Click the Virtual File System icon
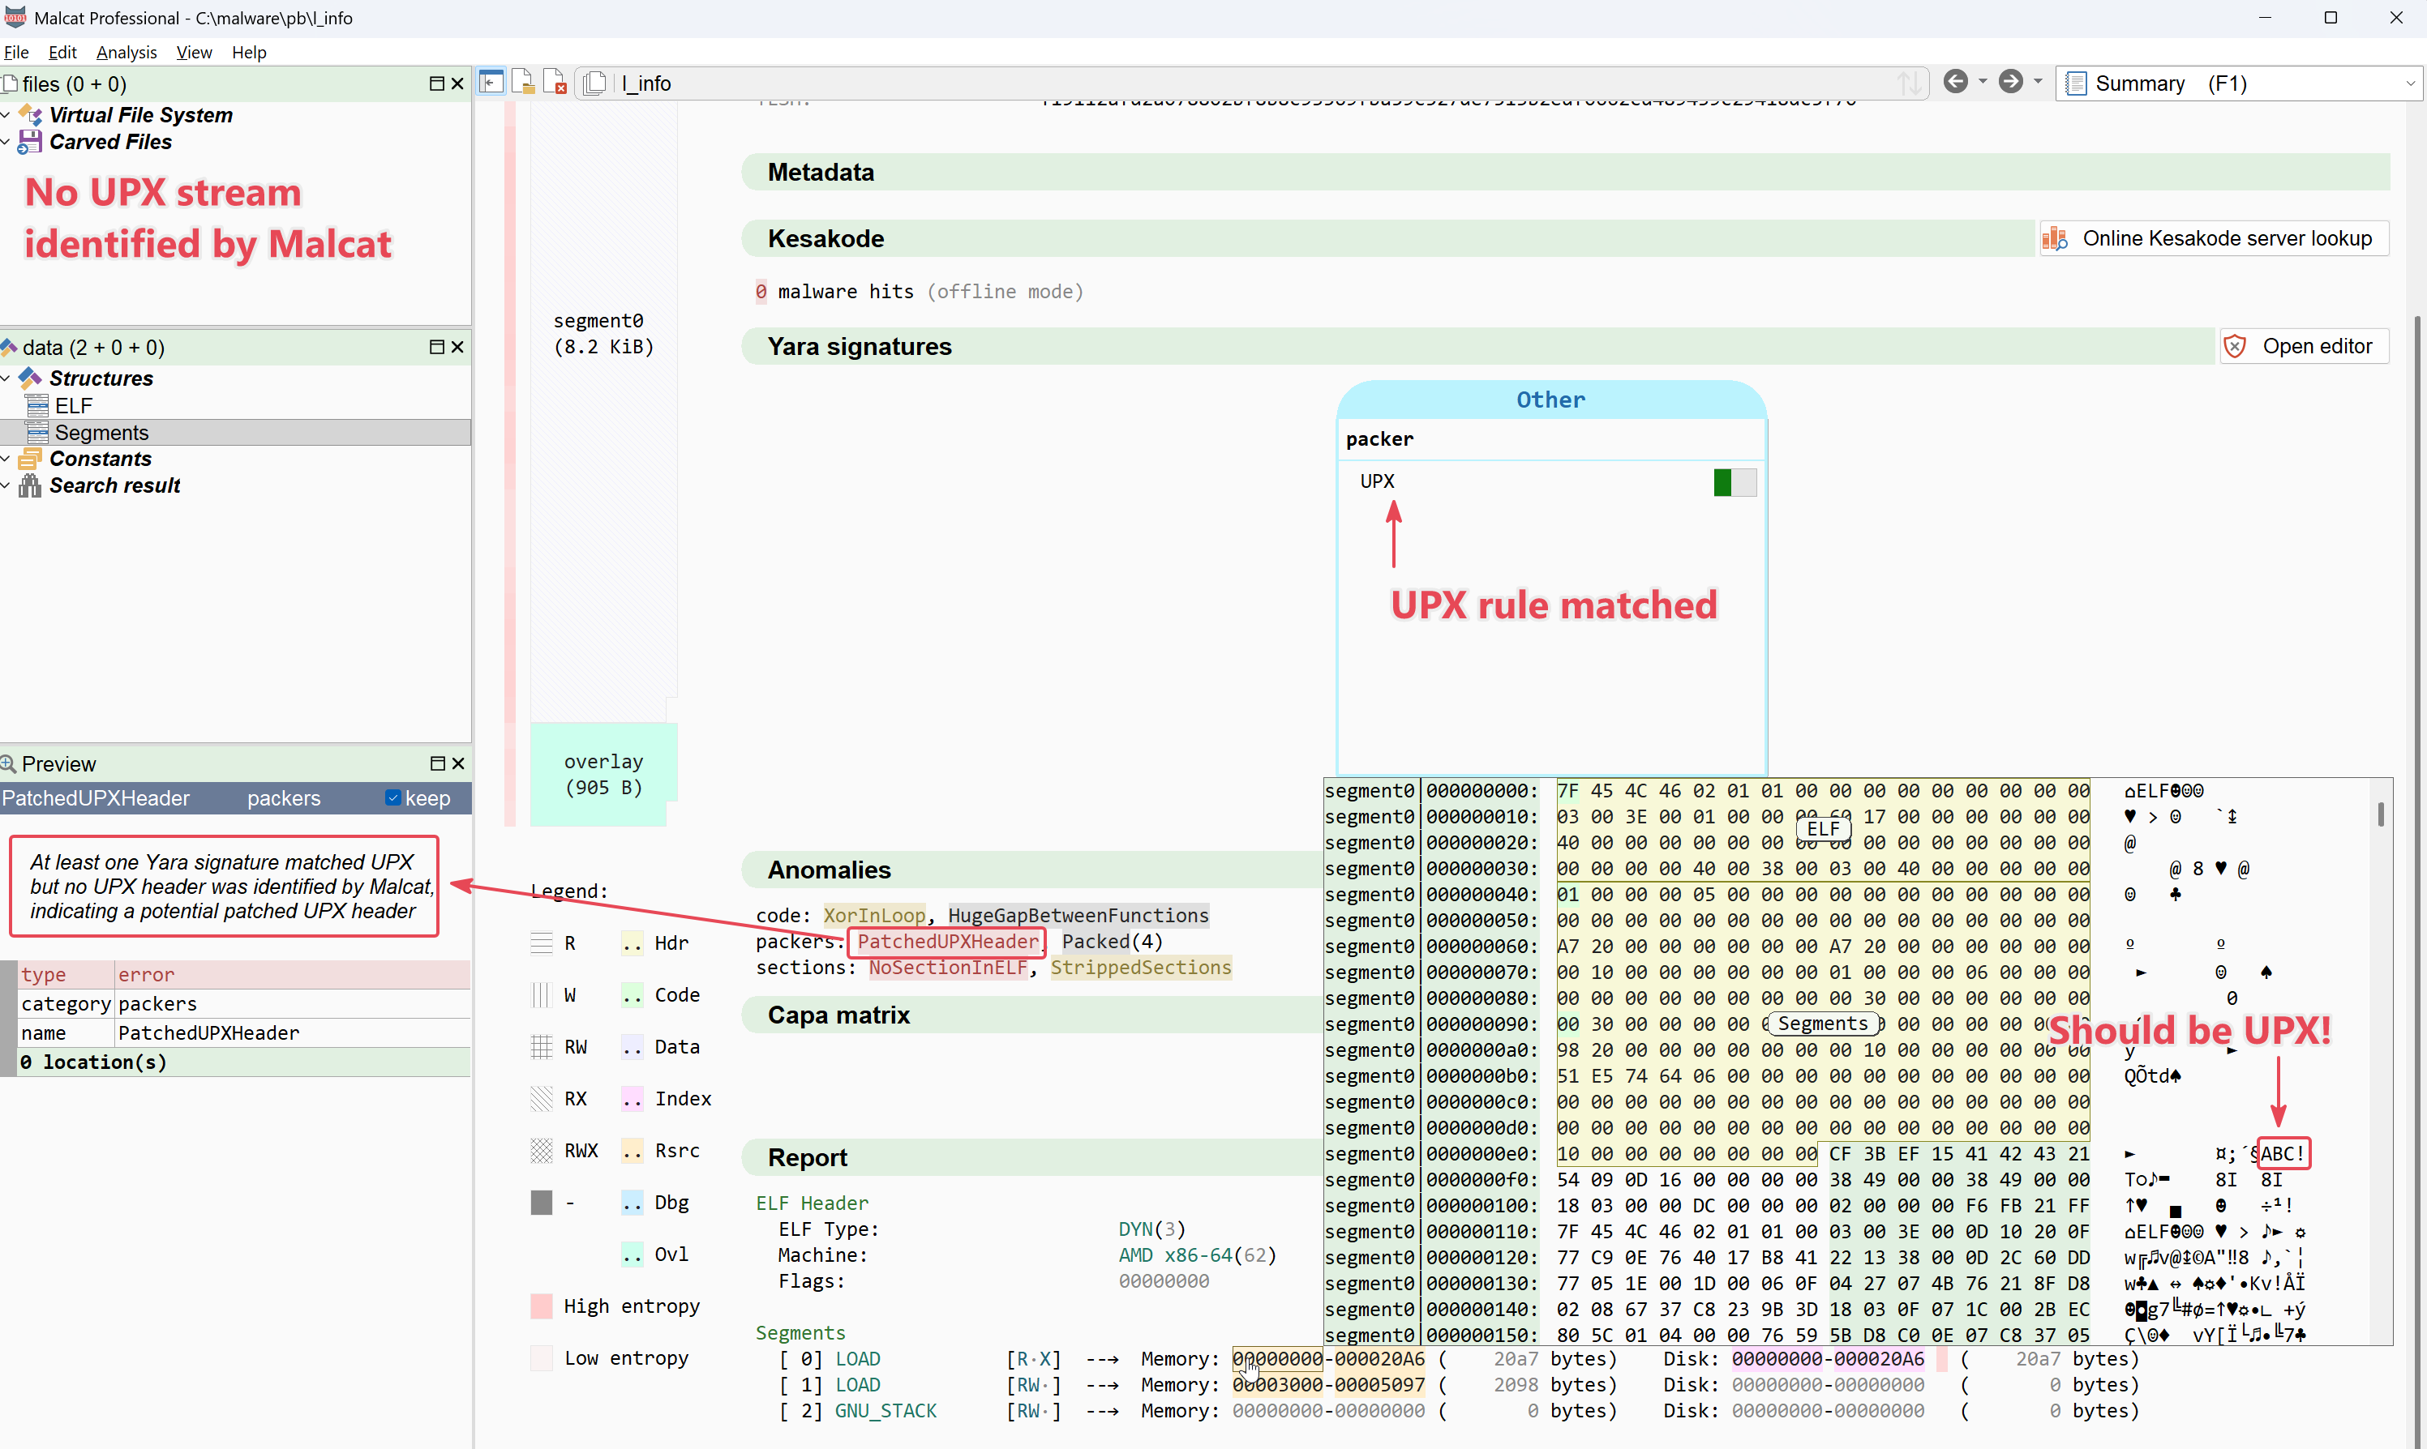This screenshot has height=1449, width=2427. click(x=30, y=115)
